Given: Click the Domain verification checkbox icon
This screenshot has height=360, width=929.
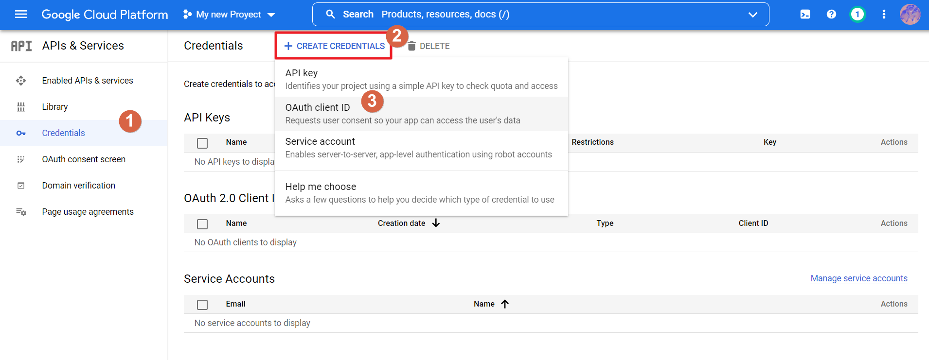Looking at the screenshot, I should (21, 186).
